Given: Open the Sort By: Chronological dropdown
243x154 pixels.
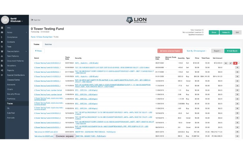Looking at the screenshot, I should (196, 51).
